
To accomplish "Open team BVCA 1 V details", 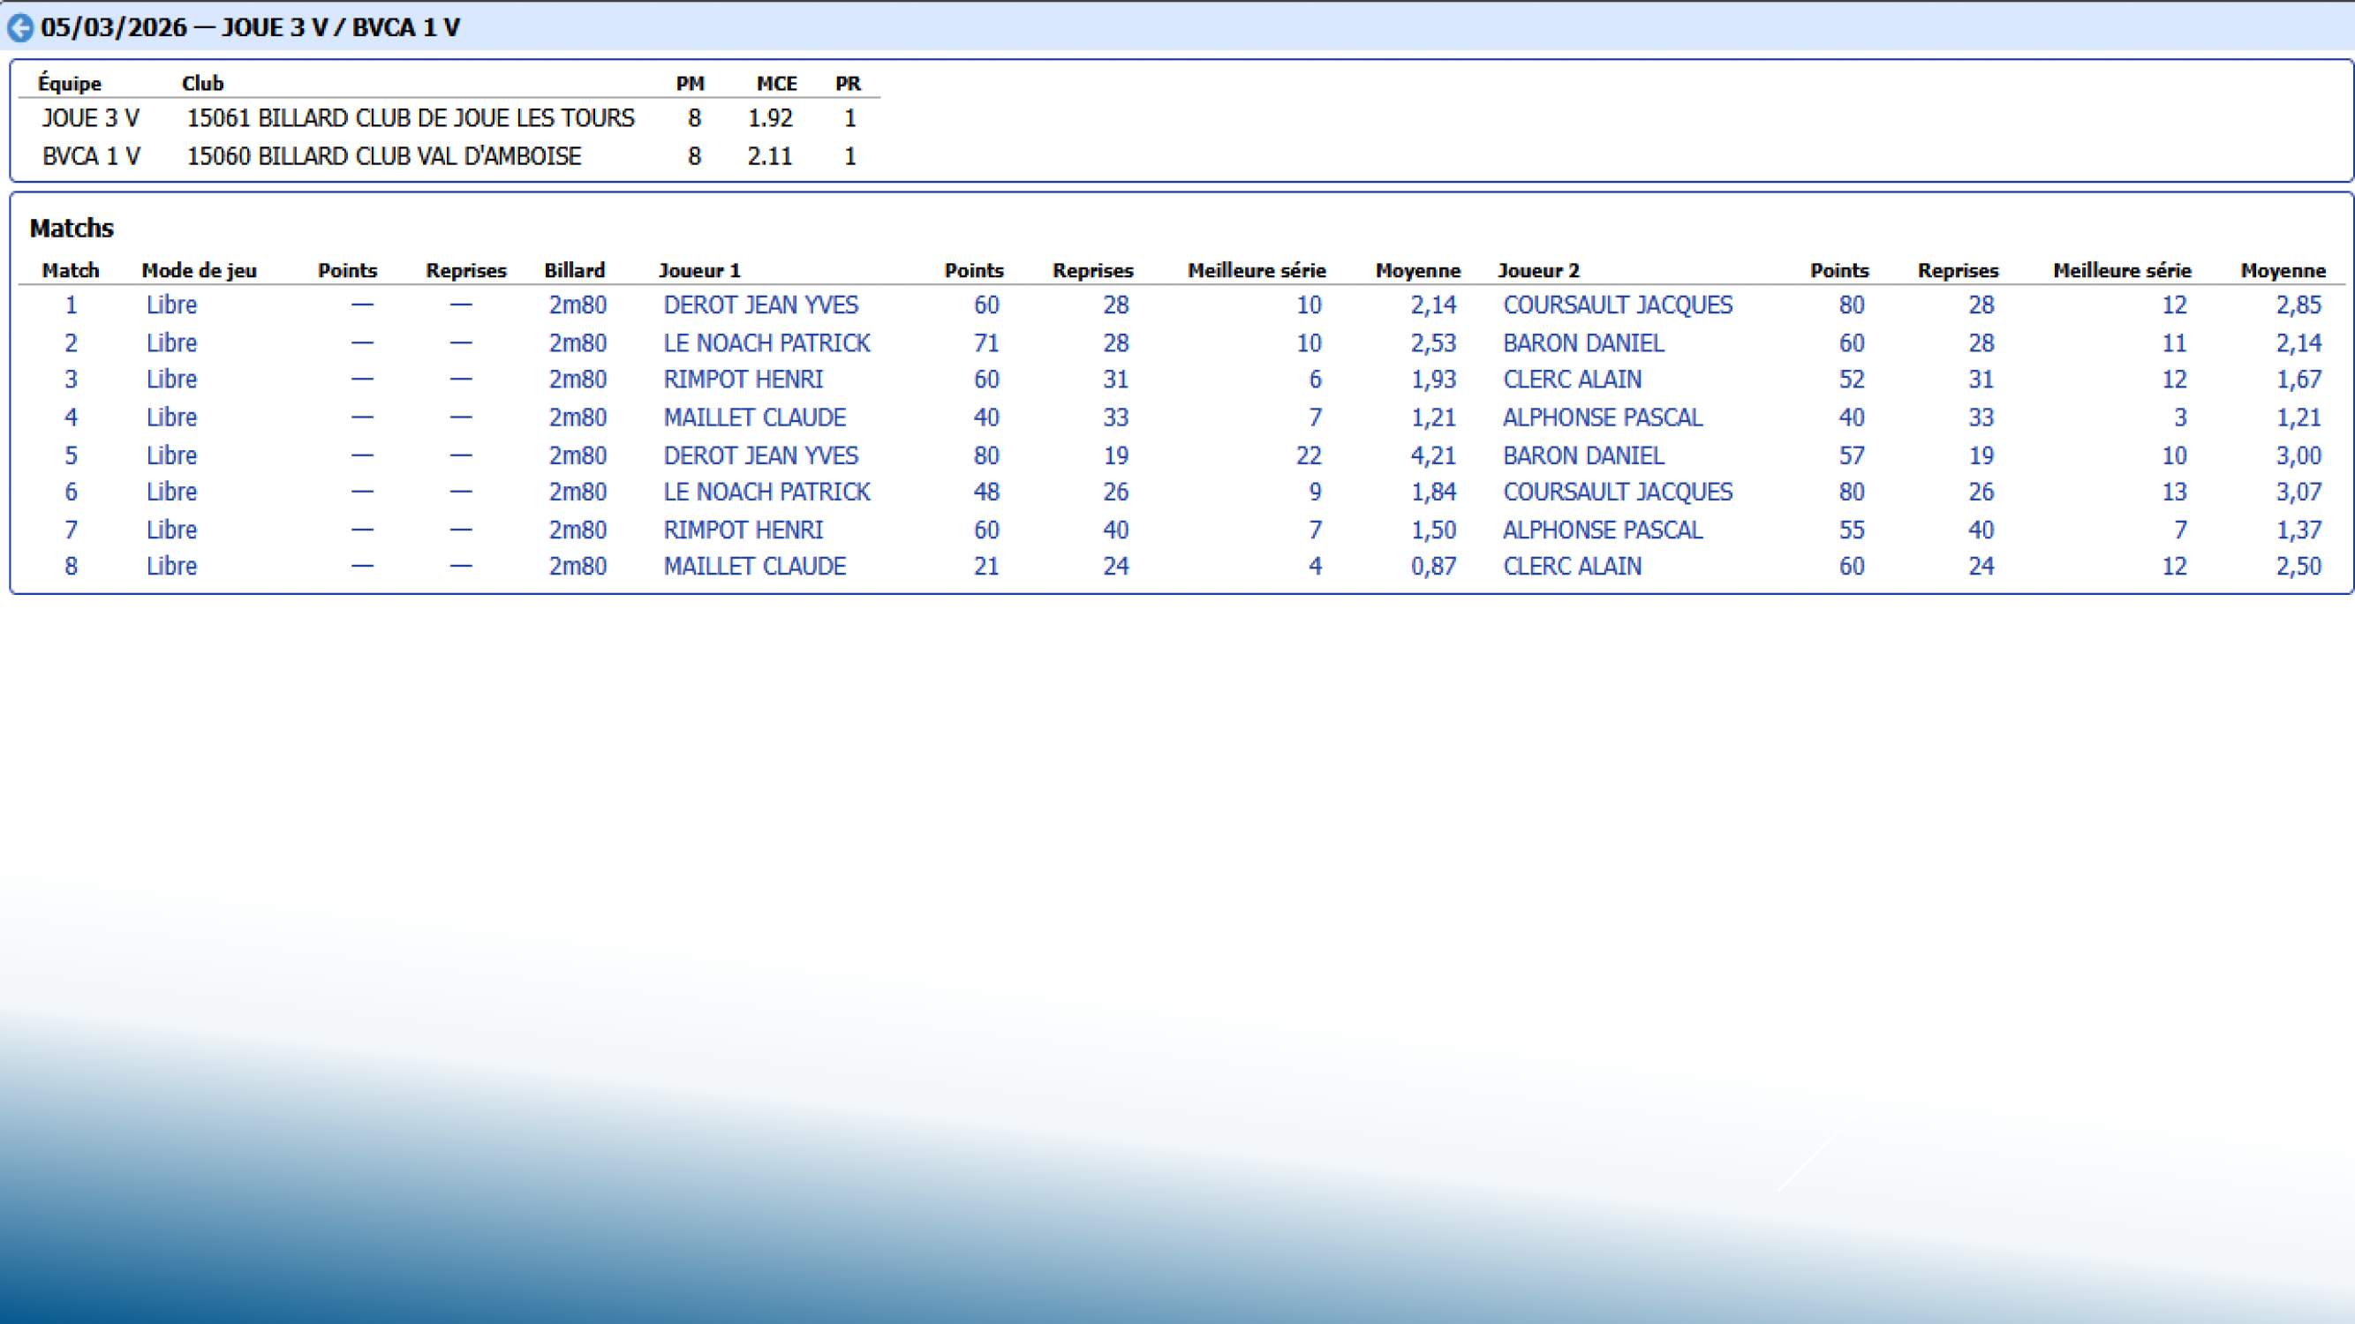I will (90, 155).
